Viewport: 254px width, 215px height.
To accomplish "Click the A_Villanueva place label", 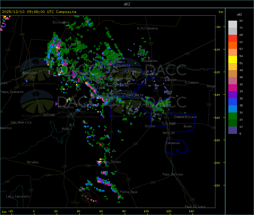I will point(147,28).
